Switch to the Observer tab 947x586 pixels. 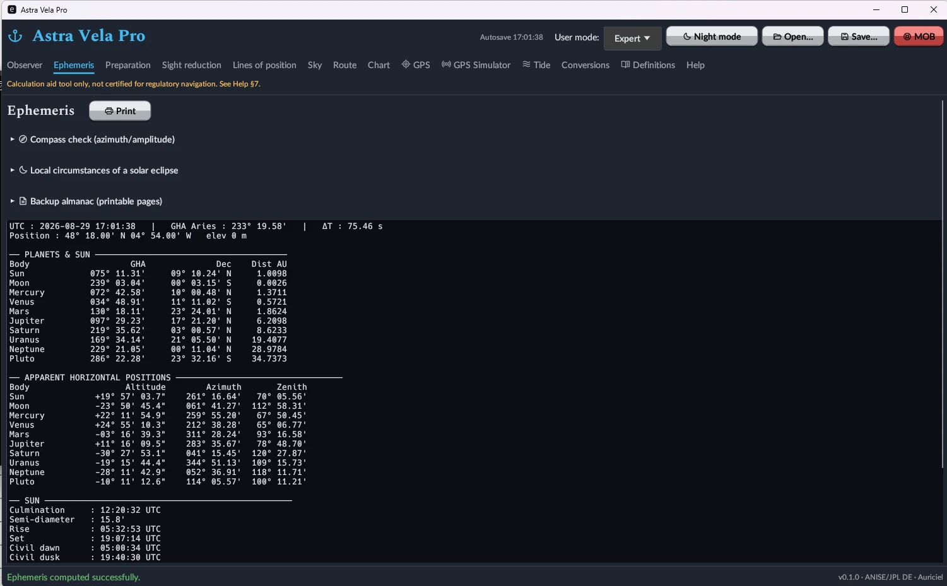click(25, 65)
